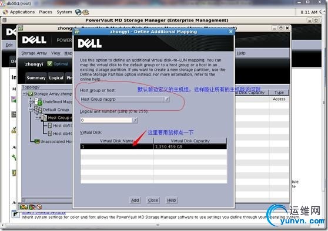
Task: Click the Type column header
Action: tap(279, 92)
